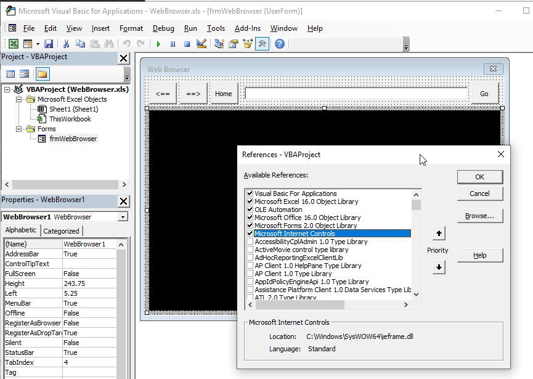Viewport: 533px width, 379px height.
Task: Open the WebBrowser1 object dropdown in Properties
Action: tap(123, 217)
